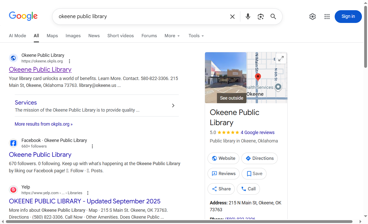368x224 pixels.
Task: Open the Services sitelink
Action: [26, 103]
